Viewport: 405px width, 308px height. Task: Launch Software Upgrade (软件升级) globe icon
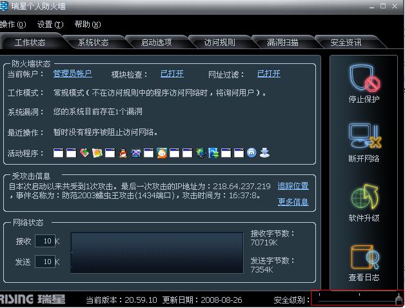coord(364,196)
